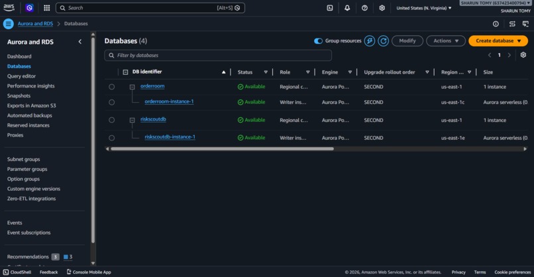Open the Engine column sort arrow

point(350,72)
